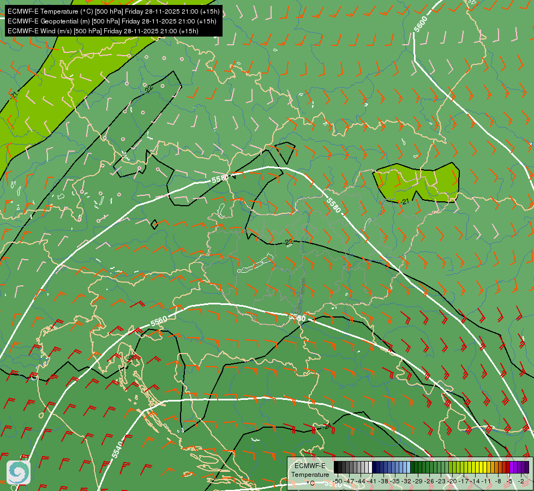
Task: Click the -17 value on the temperature scale
Action: 464,481
